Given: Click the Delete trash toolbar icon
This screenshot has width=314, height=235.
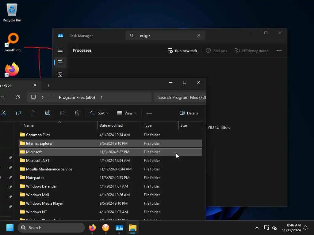Looking at the screenshot, I should pos(77,113).
